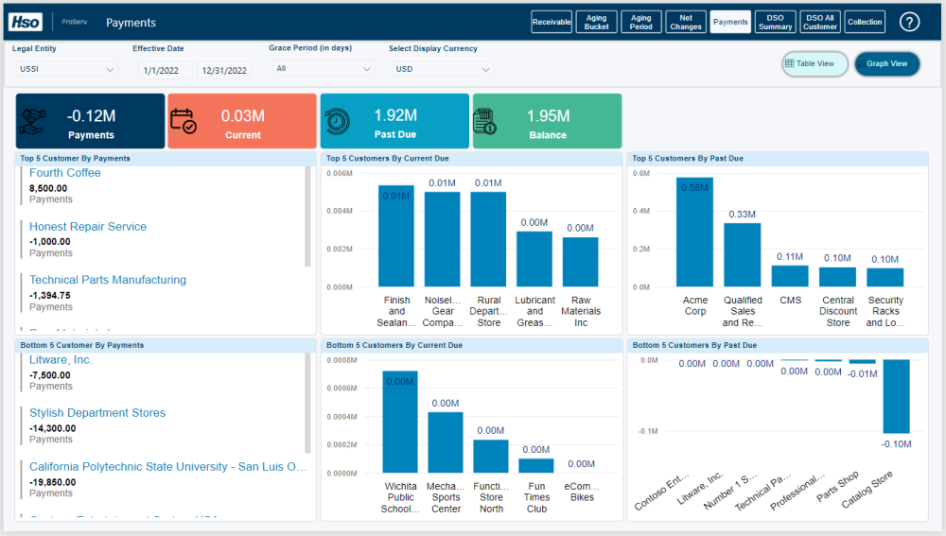Screen dimensions: 946x536
Task: Click the Top 5 Payments list scrollbar
Action: pyautogui.click(x=307, y=217)
